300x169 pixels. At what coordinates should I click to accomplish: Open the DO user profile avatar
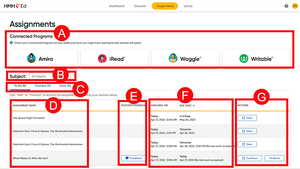pyautogui.click(x=295, y=6)
